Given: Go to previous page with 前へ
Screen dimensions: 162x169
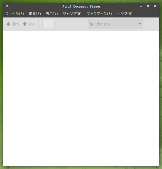Looking at the screenshot, I should pos(13,24).
